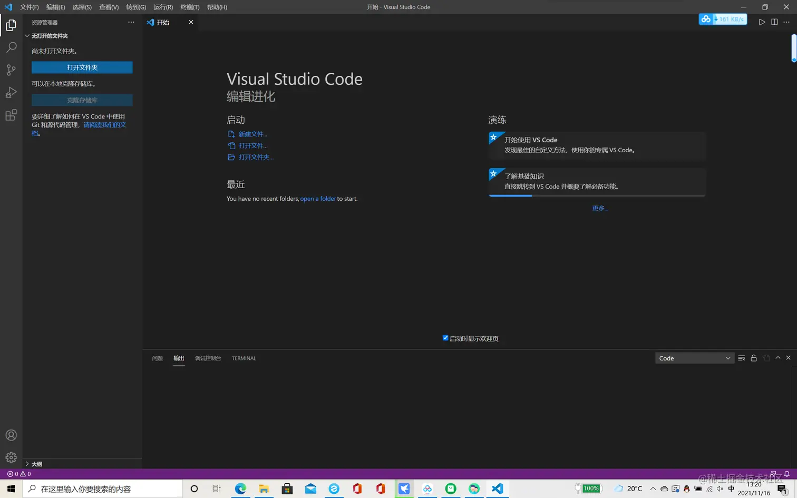The image size is (797, 498).
Task: Open the Run and Debug view
Action: click(x=11, y=93)
